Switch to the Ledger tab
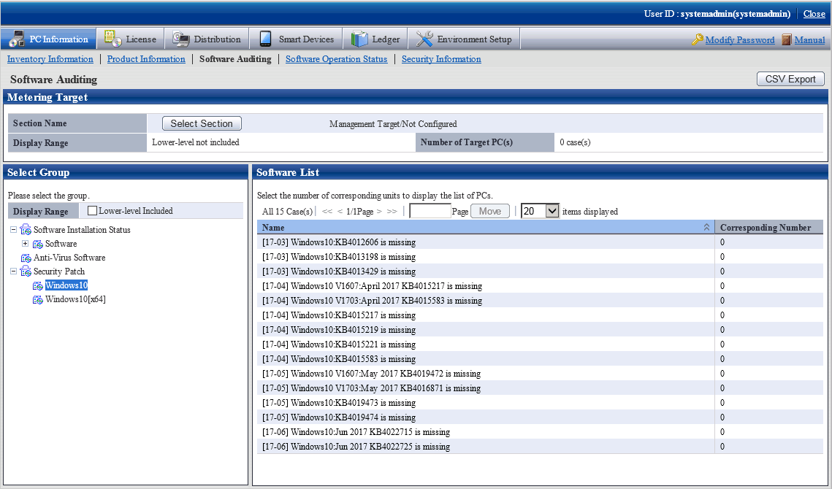The height and width of the screenshot is (489, 832). tap(375, 39)
